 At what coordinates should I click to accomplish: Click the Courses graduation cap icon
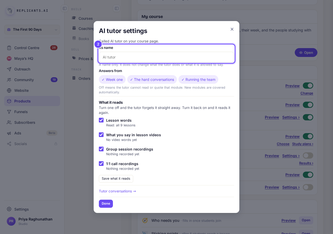(x=74, y=18)
